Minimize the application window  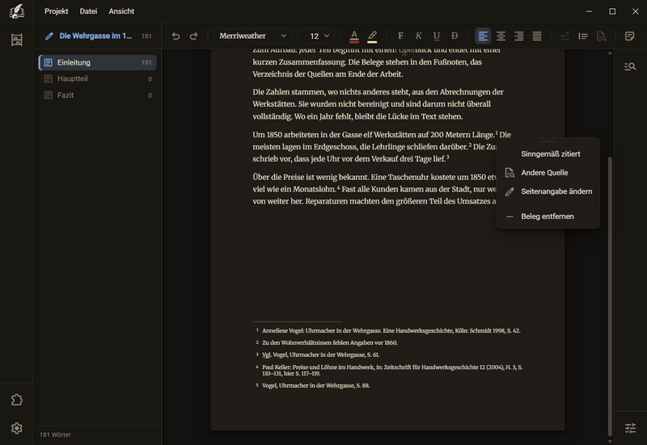[x=590, y=11]
